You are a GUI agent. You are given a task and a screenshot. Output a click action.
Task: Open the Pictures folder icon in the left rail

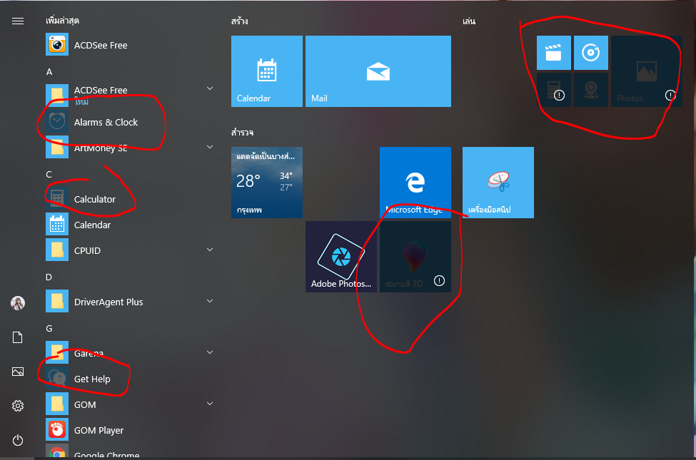(x=18, y=372)
